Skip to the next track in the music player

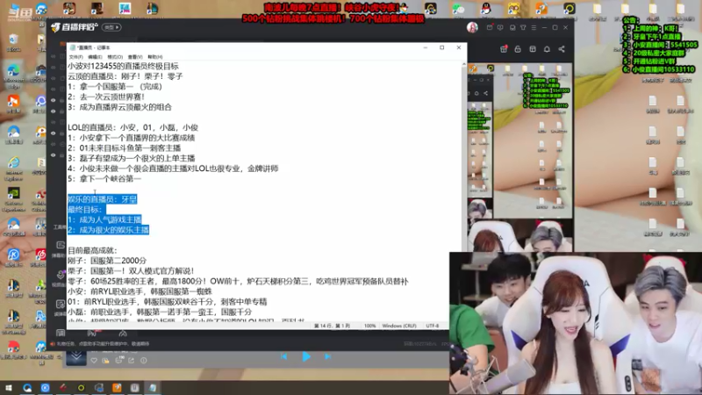point(328,356)
